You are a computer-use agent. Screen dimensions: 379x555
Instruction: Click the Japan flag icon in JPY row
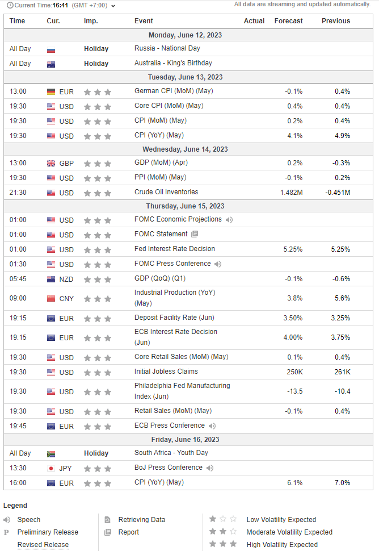(51, 468)
